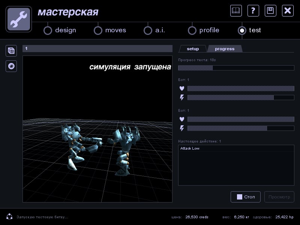Switch to the setup tab

point(193,49)
